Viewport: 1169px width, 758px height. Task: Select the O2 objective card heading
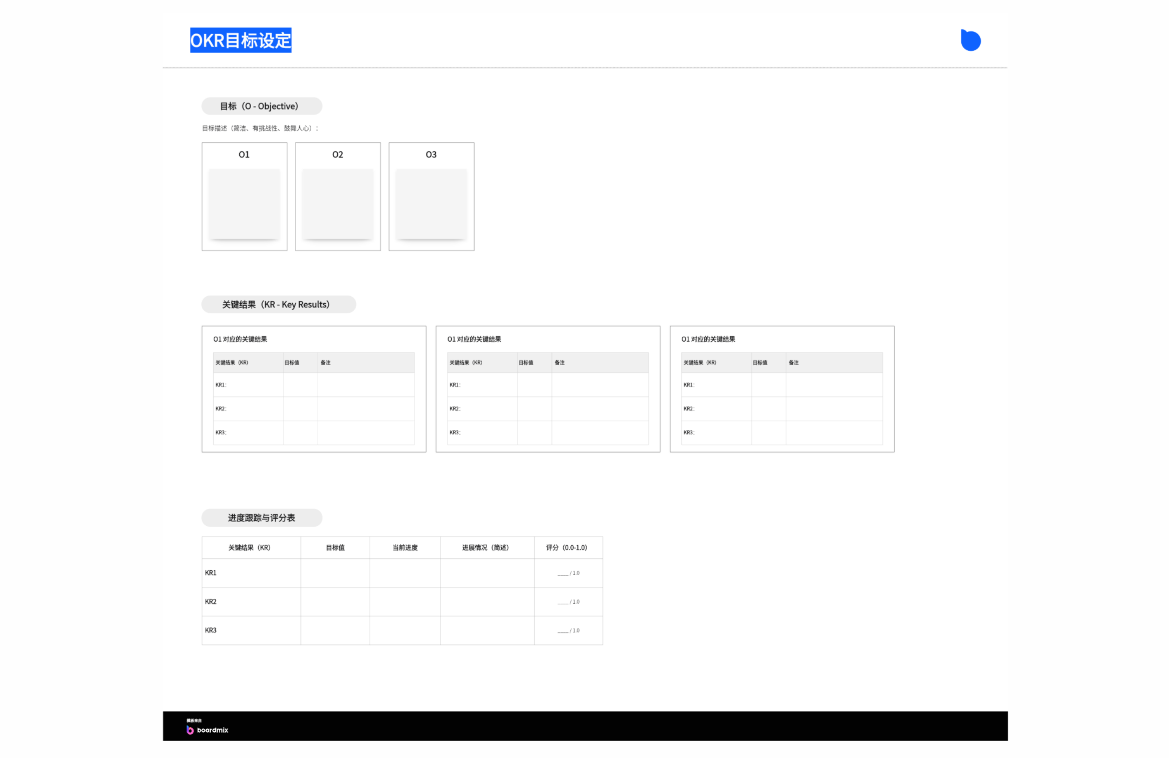(x=338, y=154)
